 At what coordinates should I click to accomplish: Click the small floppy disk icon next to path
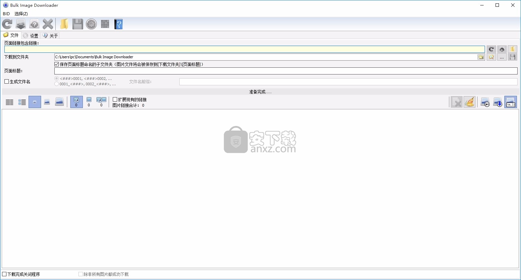point(513,57)
